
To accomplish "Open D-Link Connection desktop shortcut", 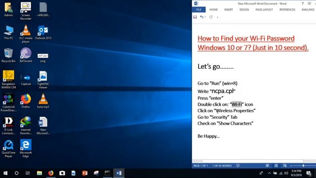I will pyautogui.click(x=8, y=126).
